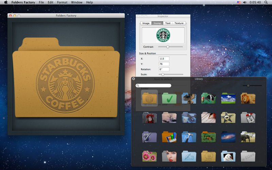Select the snowy winter landscape folder
272x170 pixels.
(169, 118)
